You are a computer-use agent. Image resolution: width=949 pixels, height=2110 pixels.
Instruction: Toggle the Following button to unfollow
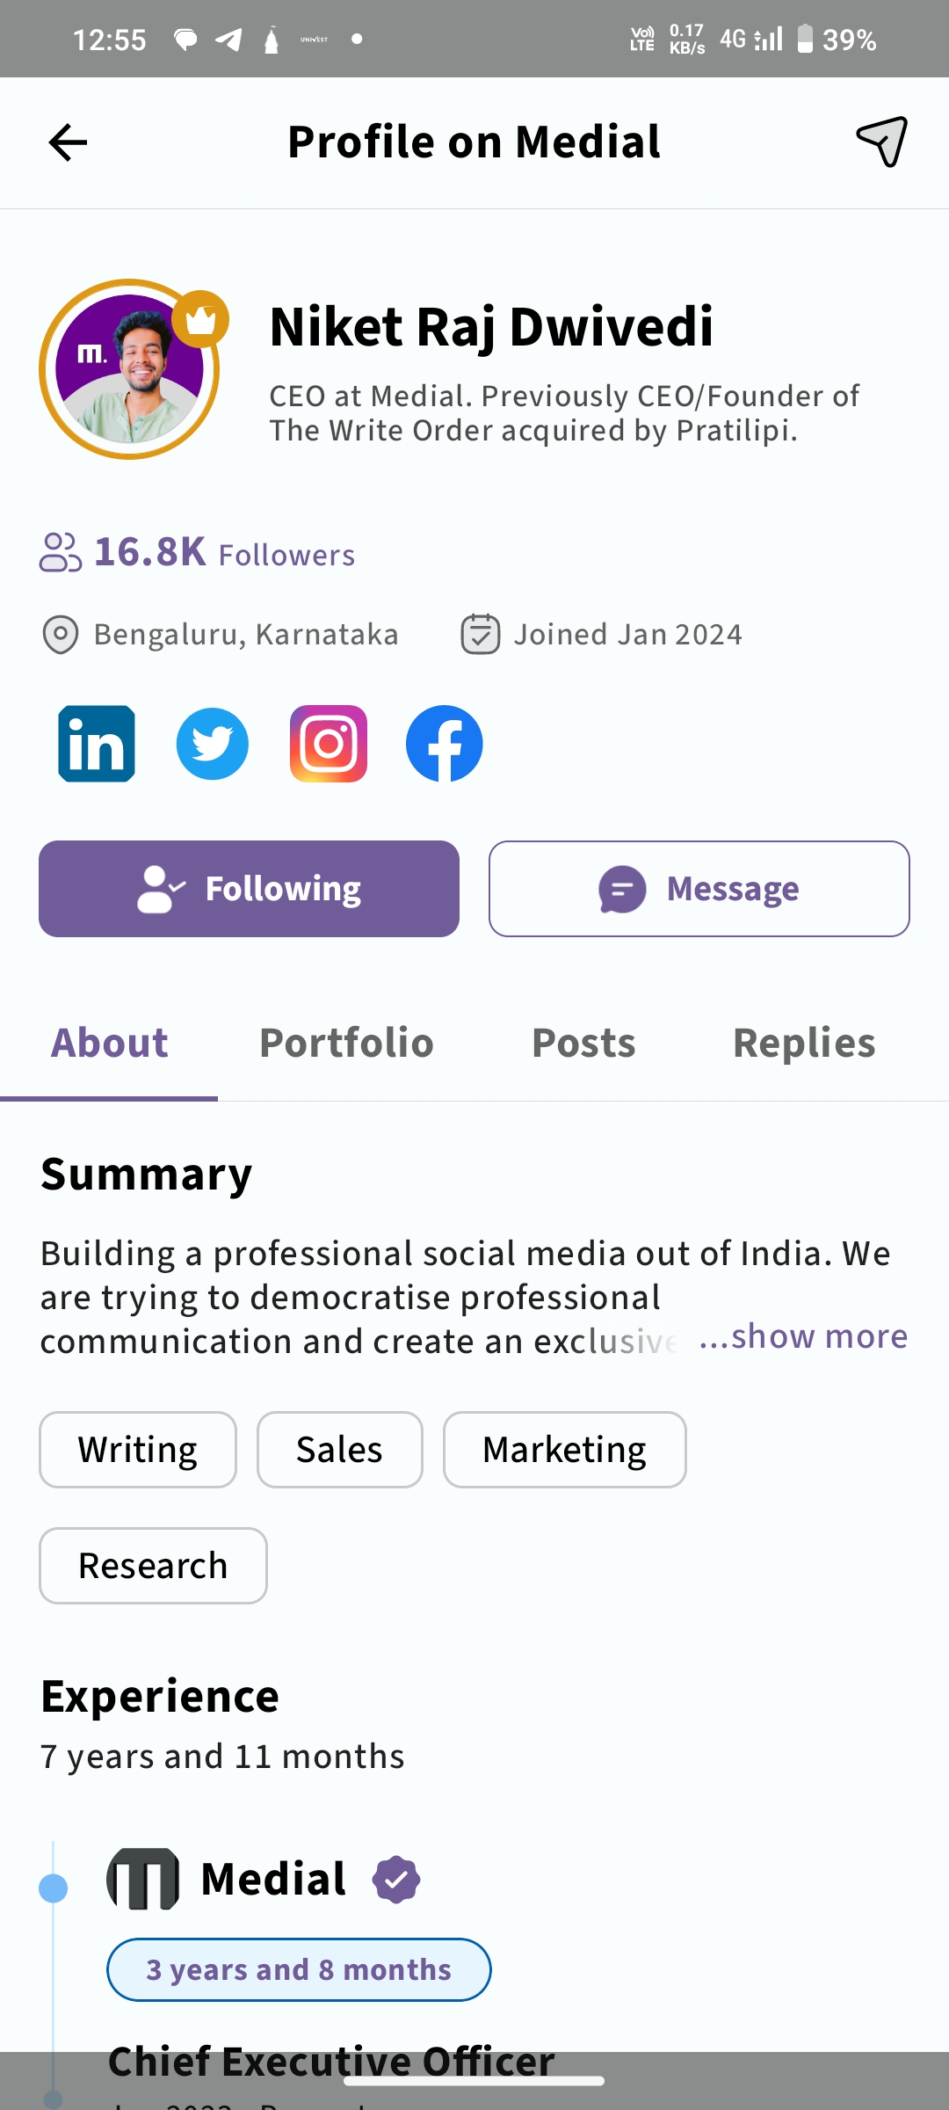(249, 889)
